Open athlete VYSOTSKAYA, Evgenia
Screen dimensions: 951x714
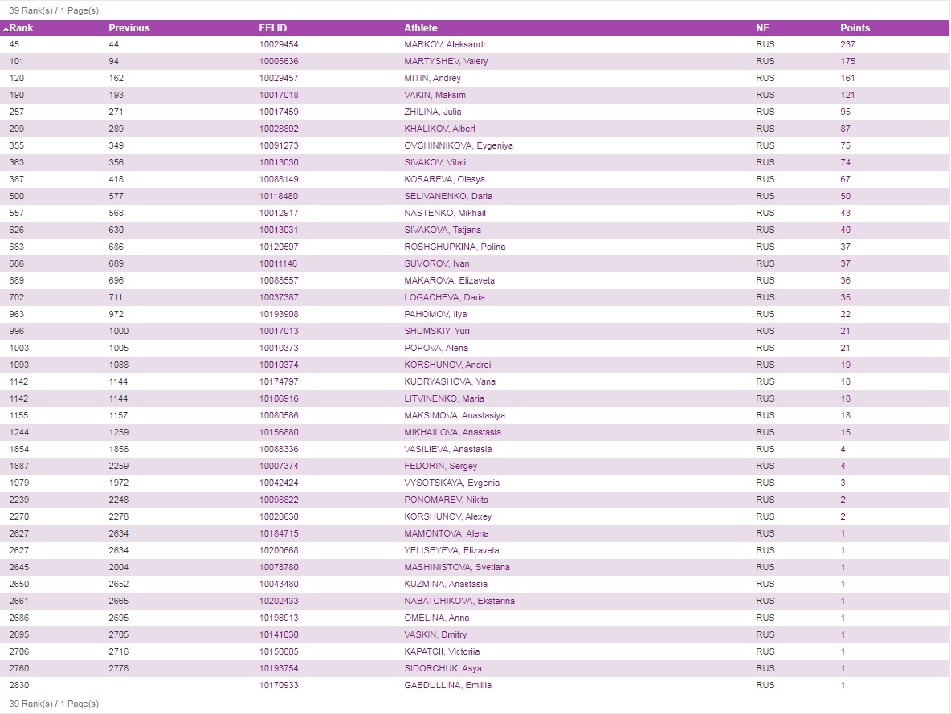click(452, 483)
